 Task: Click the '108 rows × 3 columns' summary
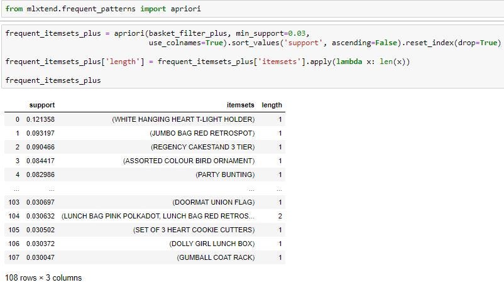[43, 277]
